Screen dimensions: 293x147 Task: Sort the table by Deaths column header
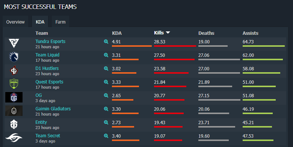pyautogui.click(x=206, y=33)
